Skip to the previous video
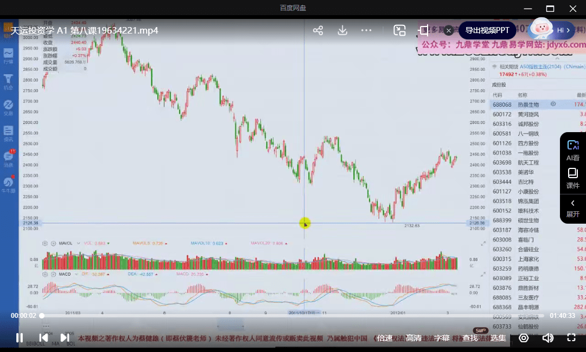Image resolution: width=586 pixels, height=352 pixels. tap(43, 338)
